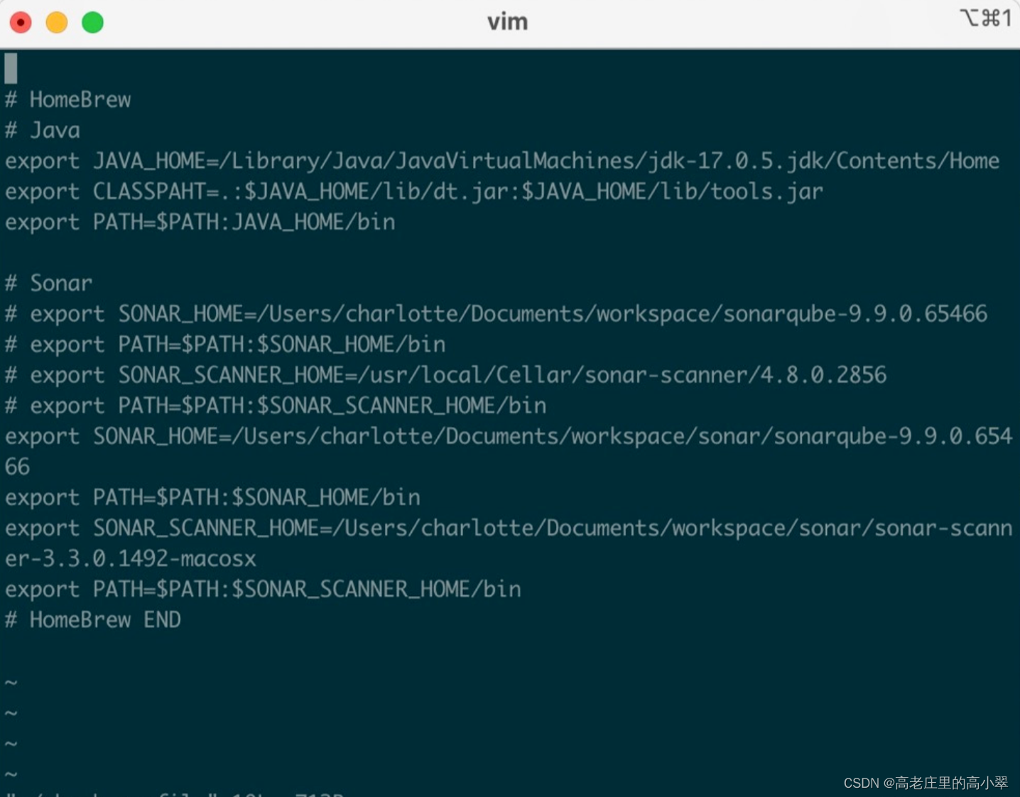Click the active PATH export with SONAR_SCANNER_HOME/bin
The image size is (1020, 797).
coord(263,589)
